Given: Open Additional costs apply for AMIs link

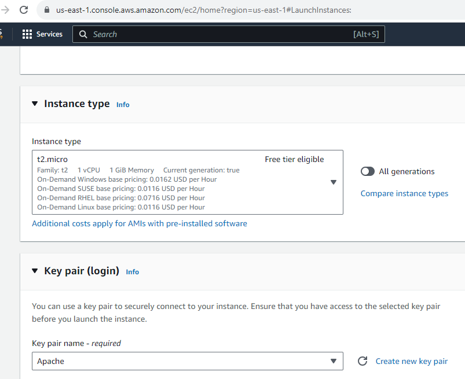Looking at the screenshot, I should coord(140,223).
